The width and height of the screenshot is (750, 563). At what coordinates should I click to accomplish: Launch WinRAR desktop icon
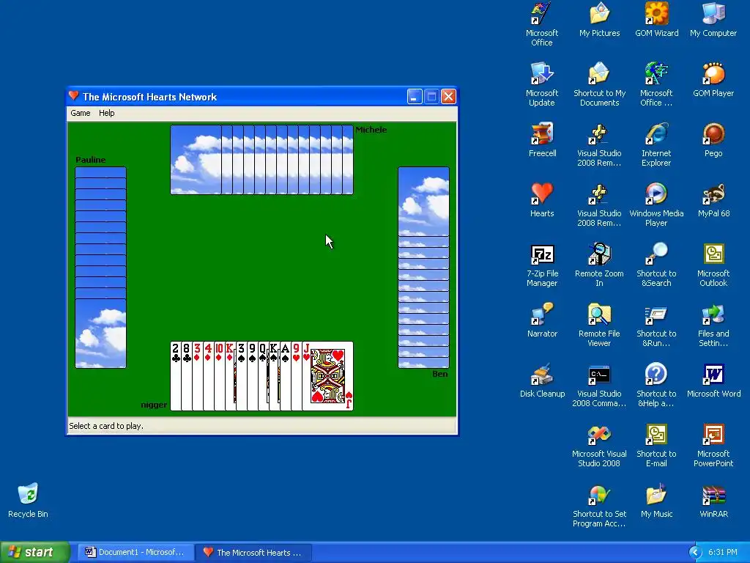(713, 501)
